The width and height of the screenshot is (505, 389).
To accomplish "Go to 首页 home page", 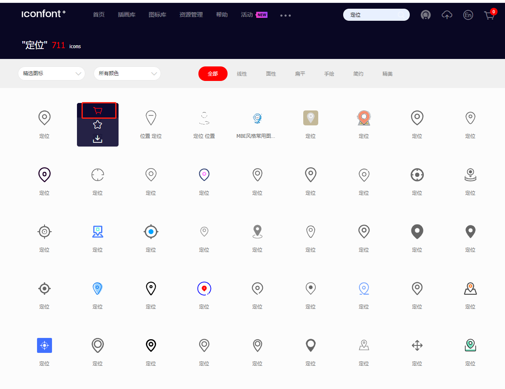I will pyautogui.click(x=99, y=15).
